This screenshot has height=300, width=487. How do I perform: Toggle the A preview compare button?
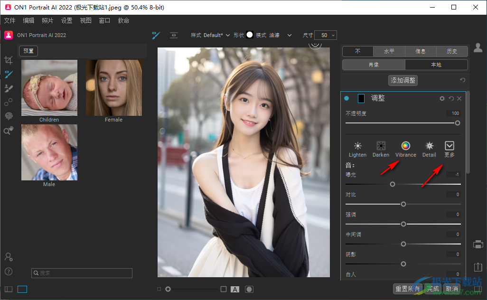[235, 289]
